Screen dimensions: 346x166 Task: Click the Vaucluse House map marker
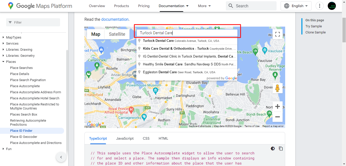point(265,50)
